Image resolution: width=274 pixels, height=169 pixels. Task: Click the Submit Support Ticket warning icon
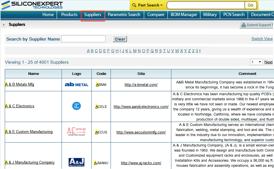[x=243, y=25]
